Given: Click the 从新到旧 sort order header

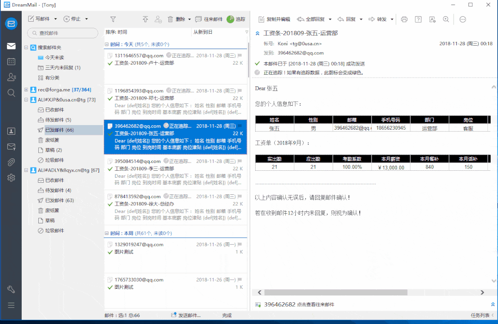Looking at the screenshot, I should (203, 32).
